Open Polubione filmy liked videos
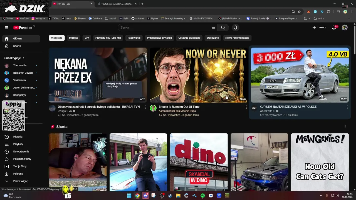Image resolution: width=356 pixels, height=200 pixels. pos(21,159)
